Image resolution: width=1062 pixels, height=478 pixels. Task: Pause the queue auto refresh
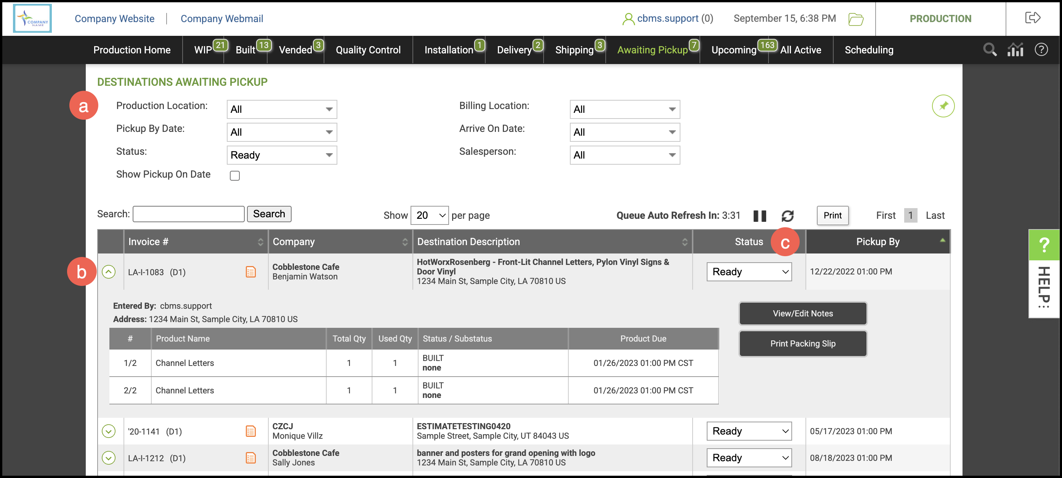pos(759,216)
